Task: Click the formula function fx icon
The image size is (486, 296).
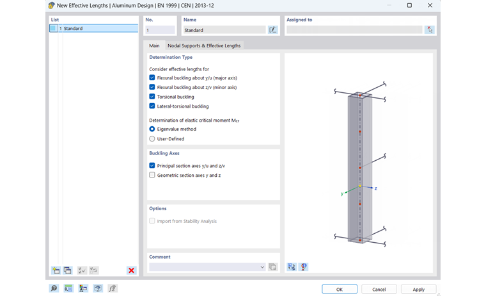Action: coord(112,288)
